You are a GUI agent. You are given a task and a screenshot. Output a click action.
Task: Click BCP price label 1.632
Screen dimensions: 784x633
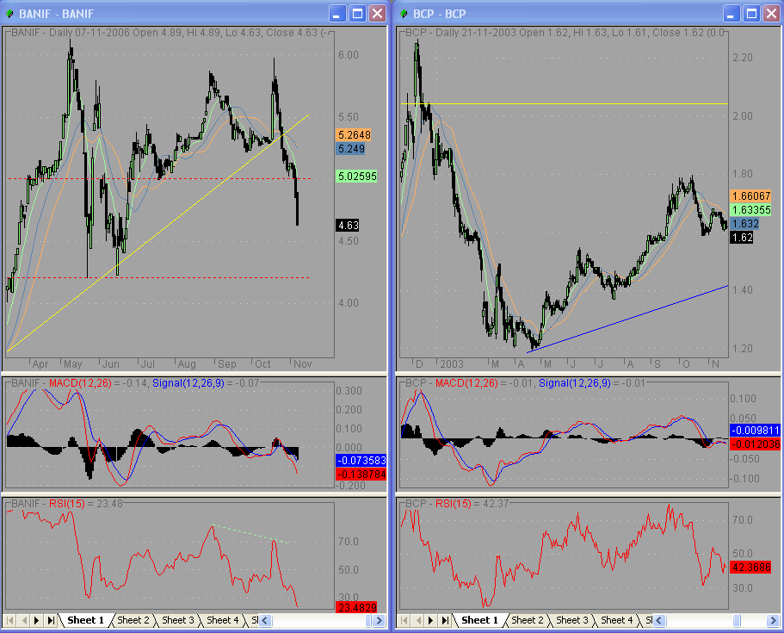(745, 224)
